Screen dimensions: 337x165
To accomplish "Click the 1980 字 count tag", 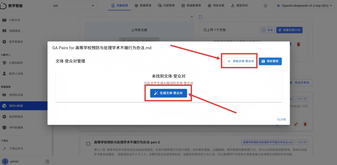I will [x=302, y=142].
